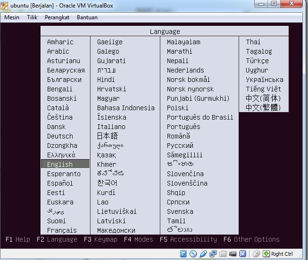This screenshot has width=308, height=260.
Task: Select Latviski in the language list
Action: coord(111,221)
